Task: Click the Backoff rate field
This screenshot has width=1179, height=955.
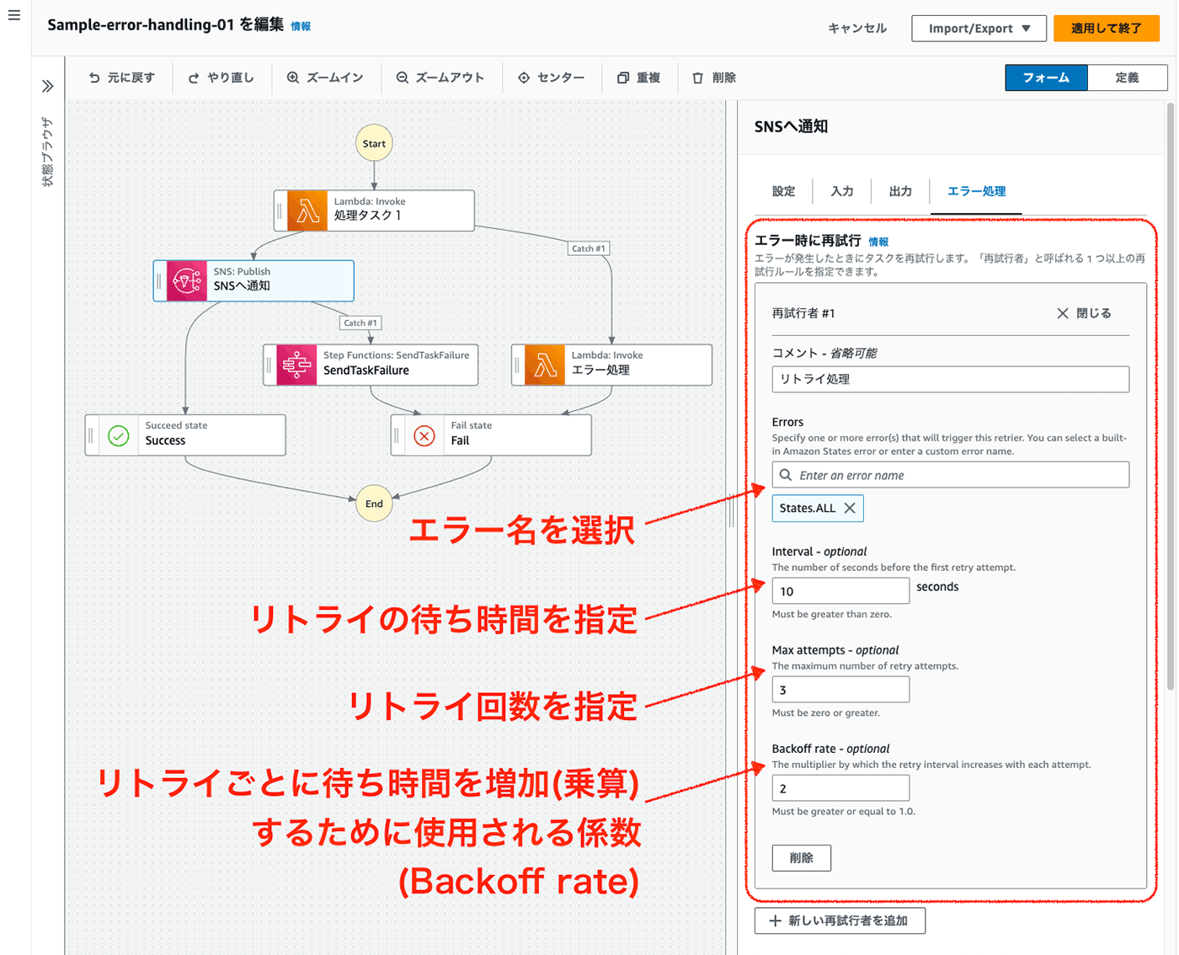Action: point(840,788)
